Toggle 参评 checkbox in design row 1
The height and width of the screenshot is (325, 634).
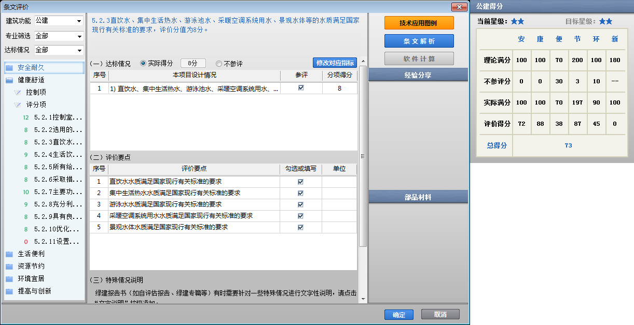coord(301,88)
